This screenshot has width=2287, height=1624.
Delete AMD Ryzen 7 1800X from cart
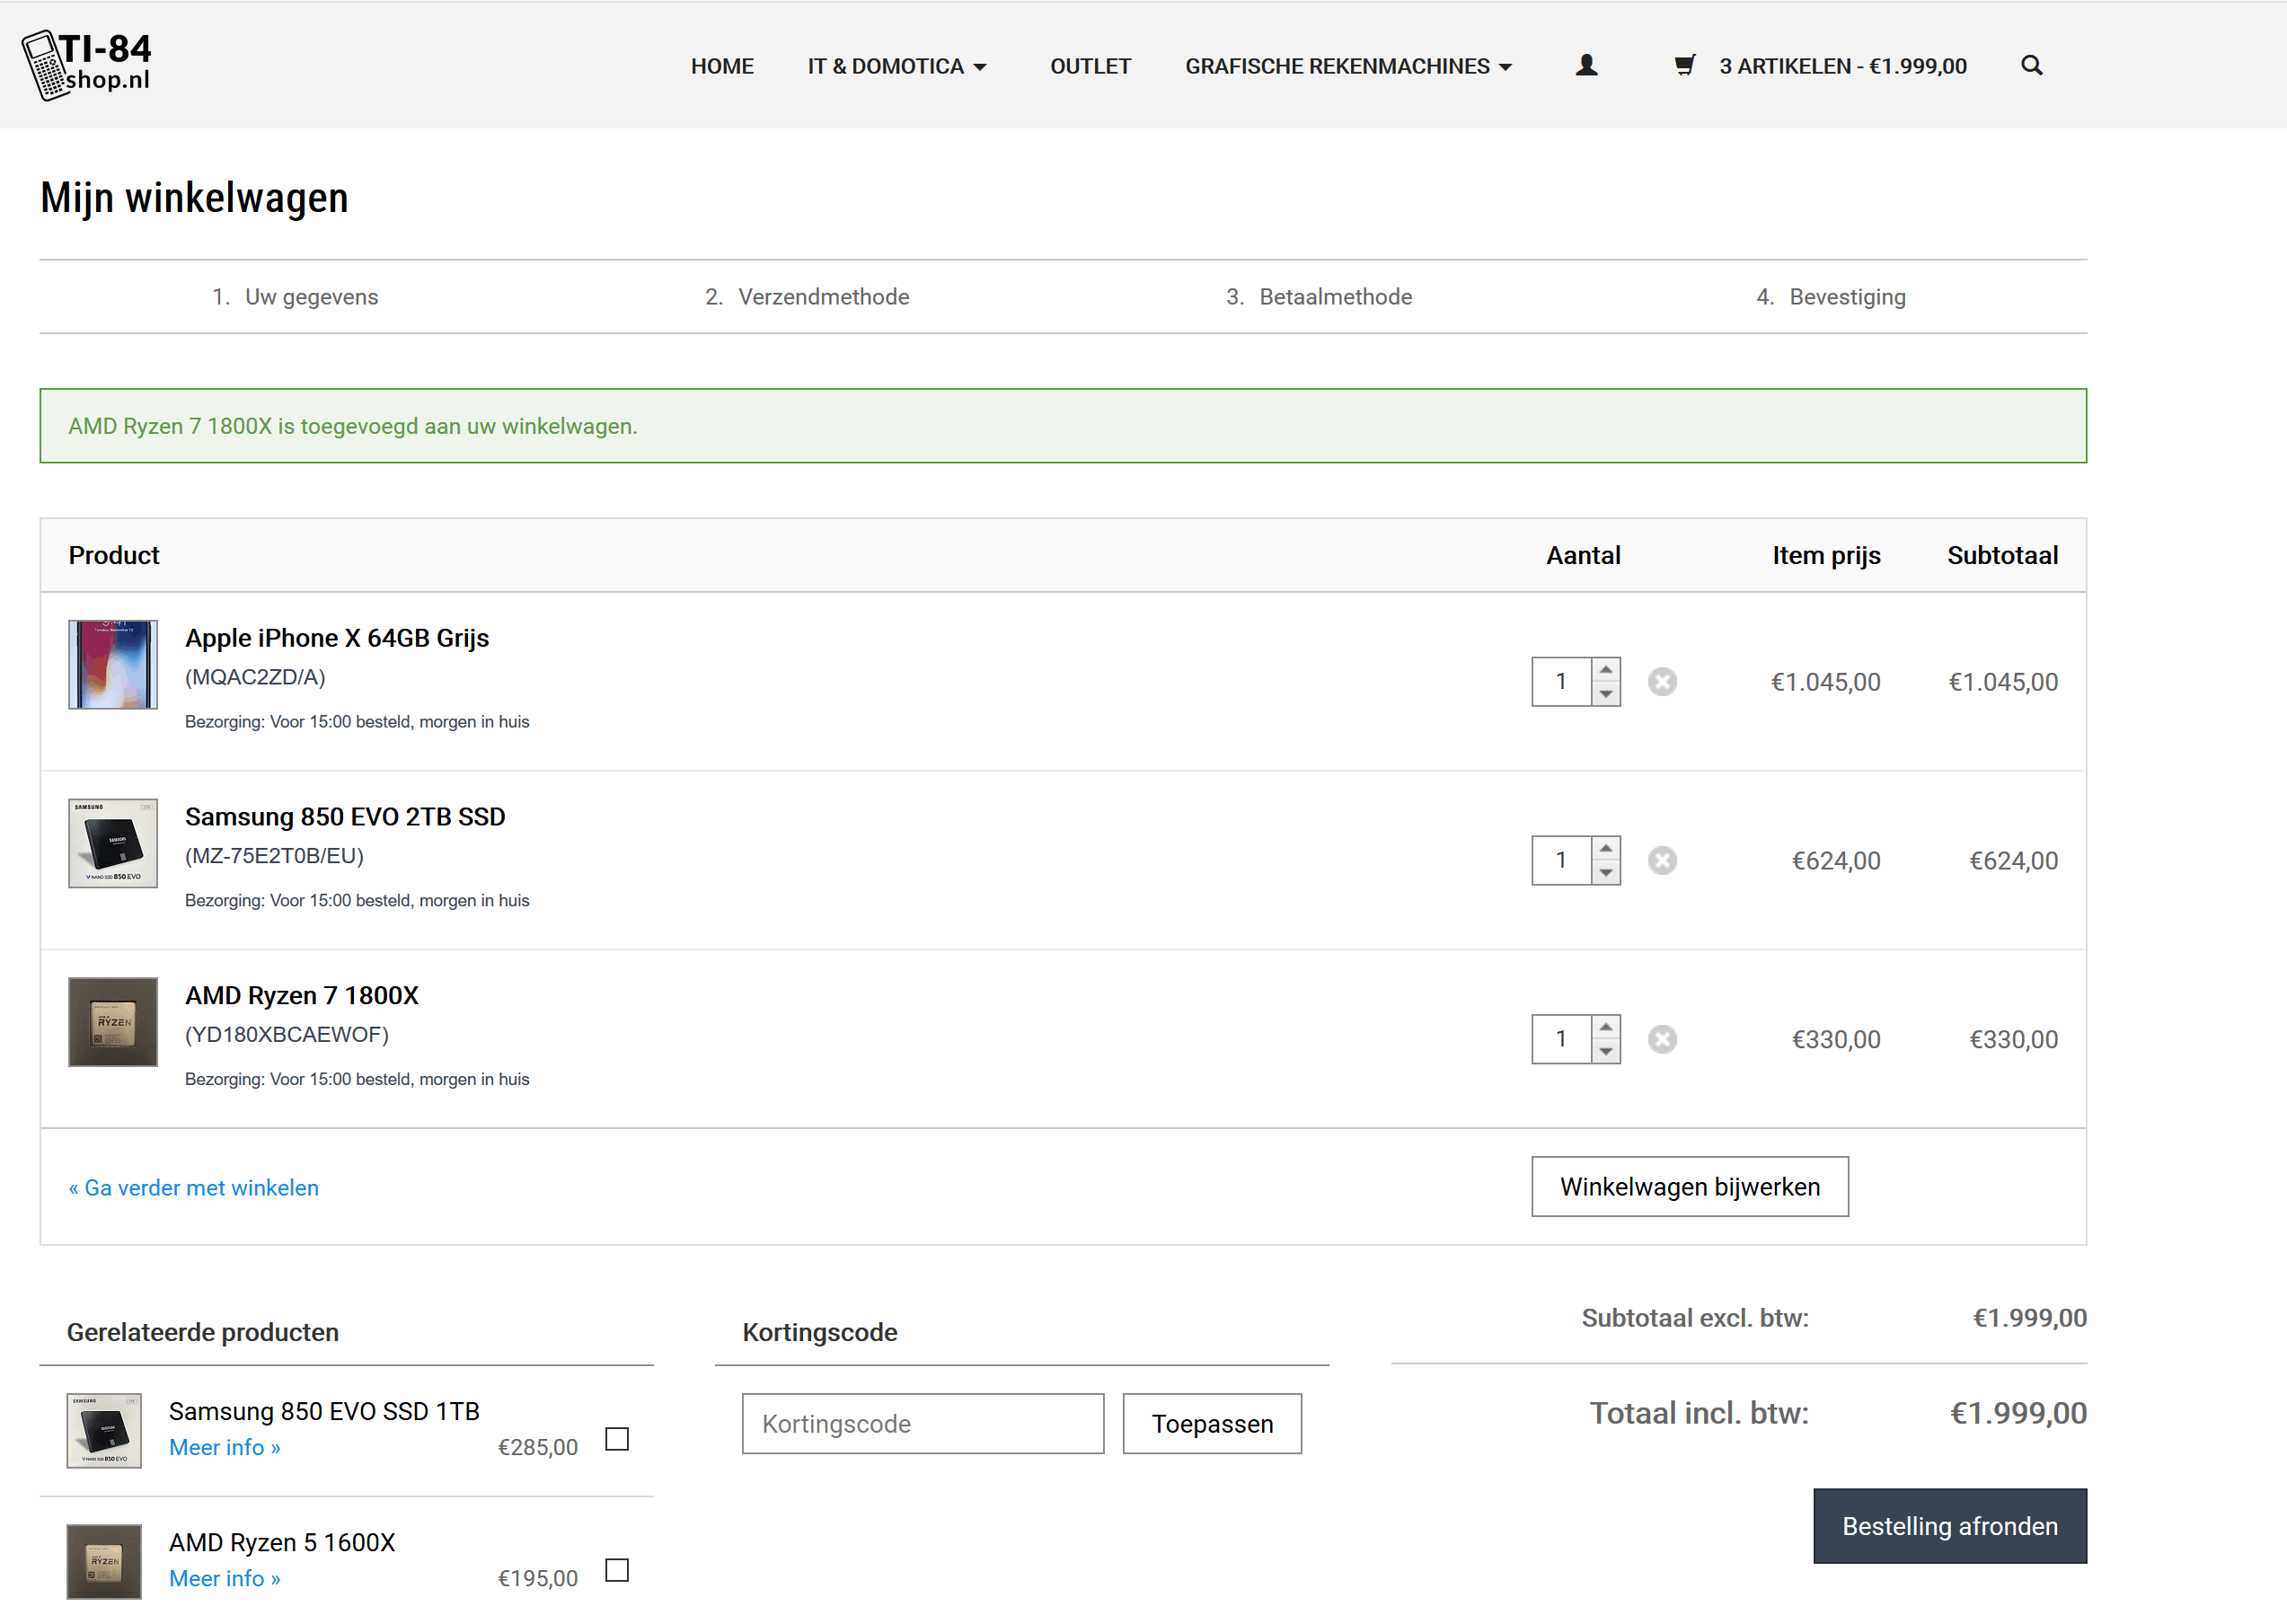(x=1662, y=1040)
